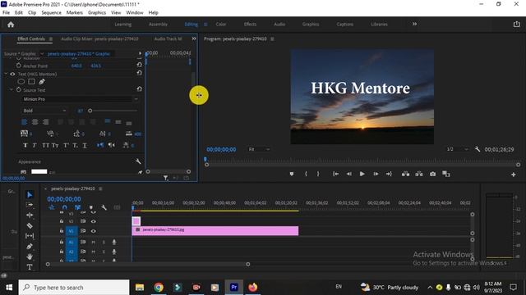Open Appearance graphics properties wrench
The height and width of the screenshot is (295, 526).
tap(138, 161)
